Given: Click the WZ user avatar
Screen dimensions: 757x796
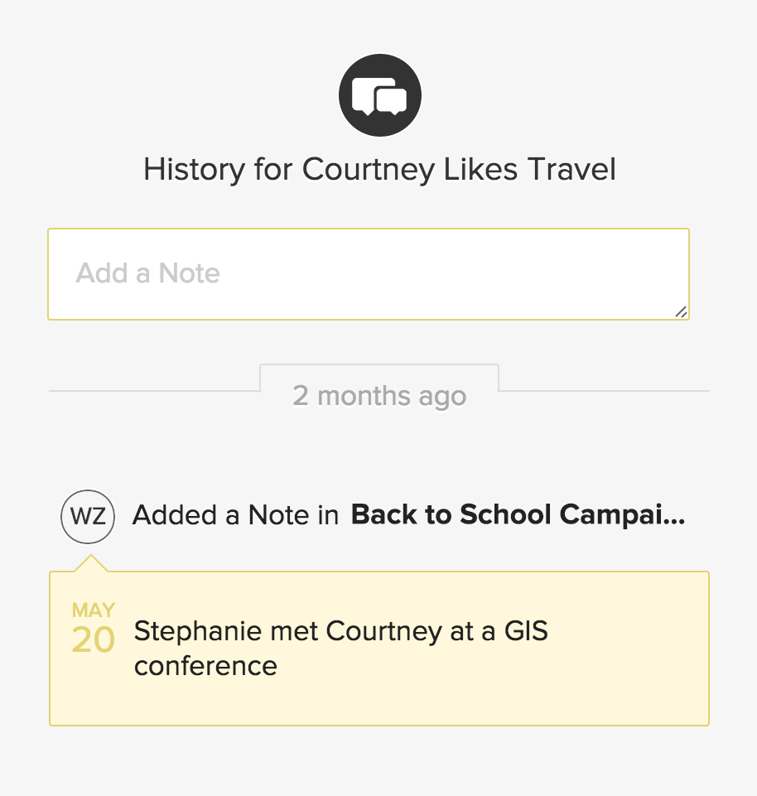Looking at the screenshot, I should coord(88,516).
